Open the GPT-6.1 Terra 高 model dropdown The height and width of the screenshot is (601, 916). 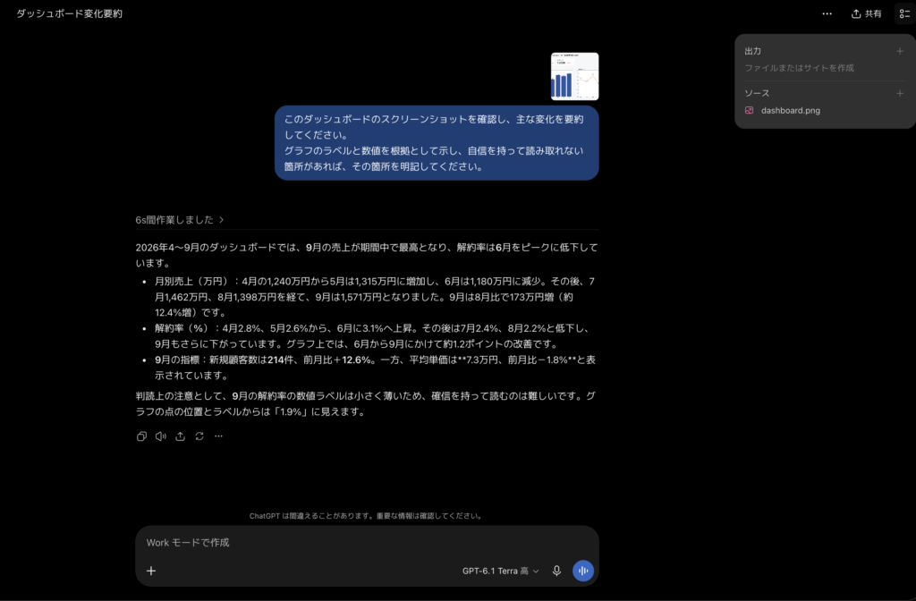point(500,571)
